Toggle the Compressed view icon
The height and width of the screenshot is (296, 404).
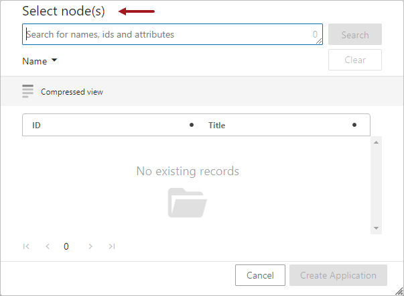pos(27,91)
